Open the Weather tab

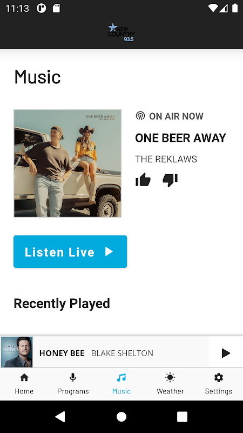[170, 384]
